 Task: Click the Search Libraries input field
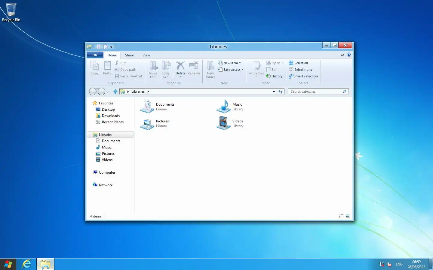coord(315,91)
